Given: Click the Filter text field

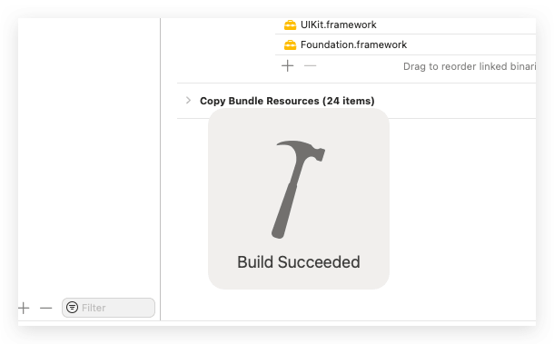Looking at the screenshot, I should point(108,308).
